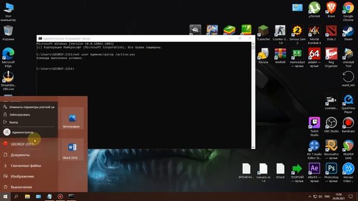Open the Ютюб file on desktop
The image size is (358, 201).
click(x=280, y=171)
